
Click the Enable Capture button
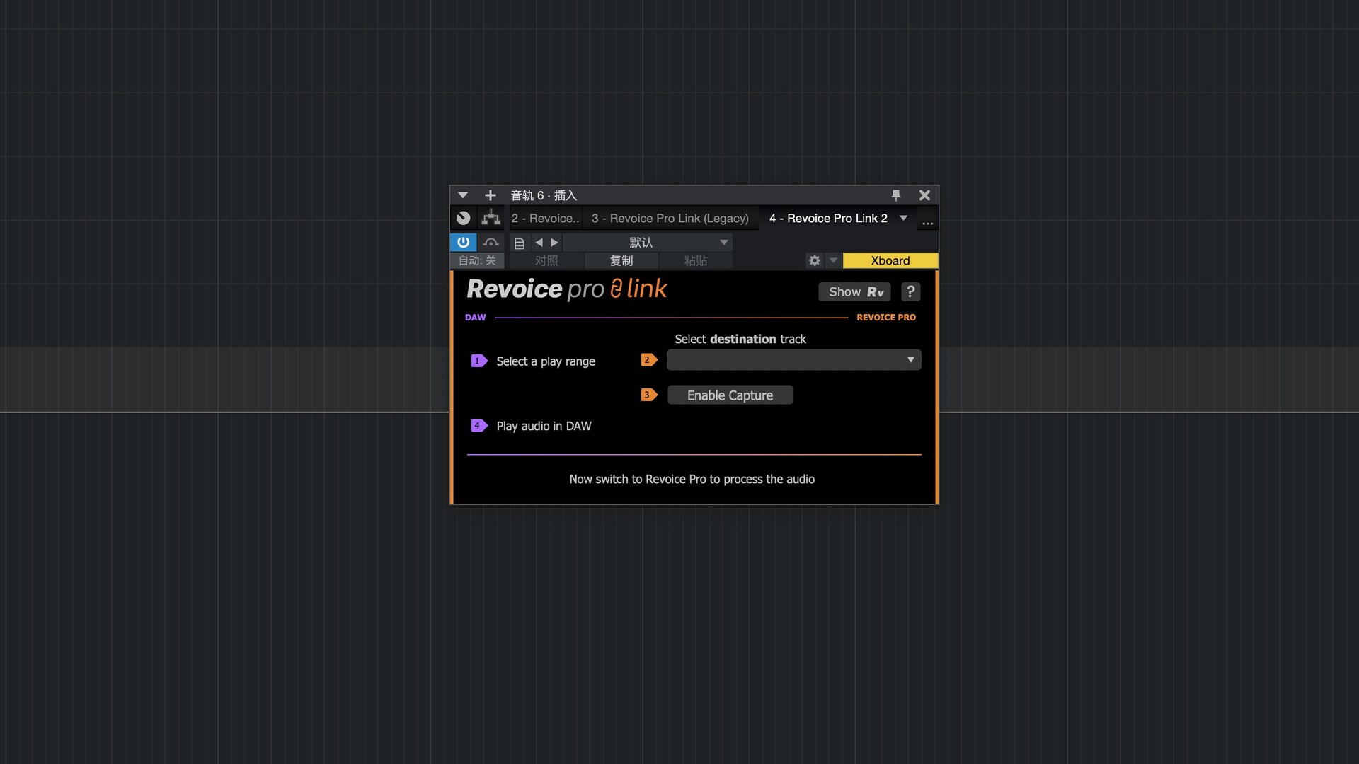click(730, 395)
